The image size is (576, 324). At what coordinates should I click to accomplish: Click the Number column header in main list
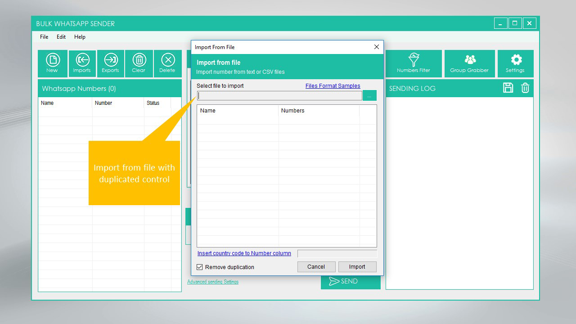coord(118,103)
